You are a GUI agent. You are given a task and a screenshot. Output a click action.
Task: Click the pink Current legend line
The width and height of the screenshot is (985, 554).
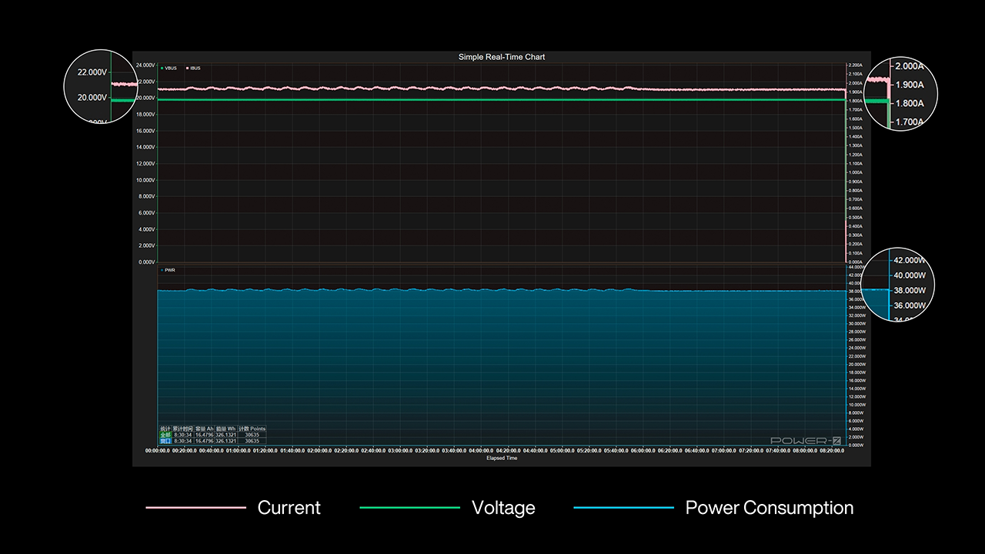click(195, 508)
